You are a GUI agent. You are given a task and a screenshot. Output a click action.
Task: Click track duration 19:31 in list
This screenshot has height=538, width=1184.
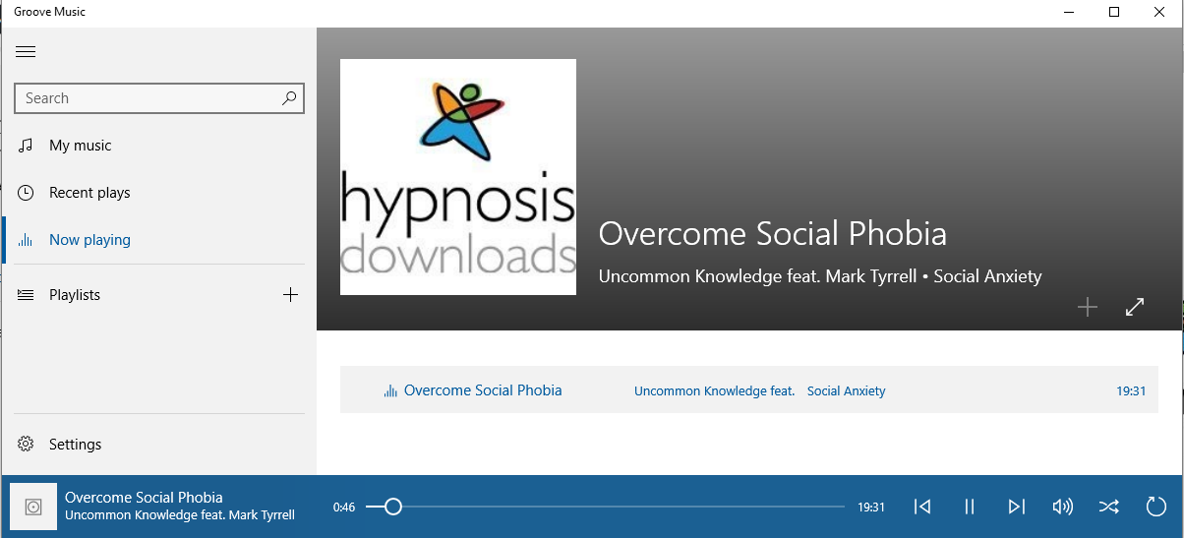(1131, 391)
